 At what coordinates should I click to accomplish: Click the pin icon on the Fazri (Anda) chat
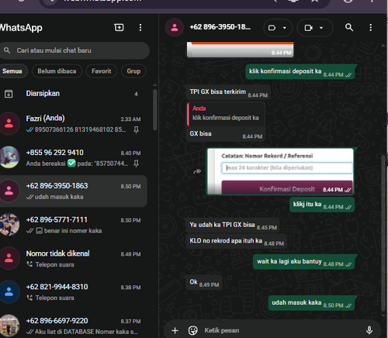pyautogui.click(x=136, y=129)
